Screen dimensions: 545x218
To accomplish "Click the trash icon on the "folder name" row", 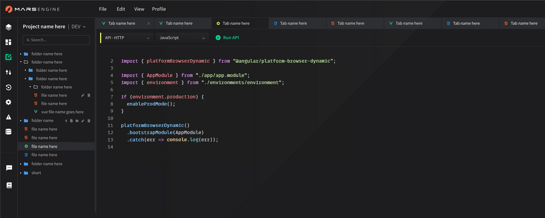I will [x=89, y=121].
